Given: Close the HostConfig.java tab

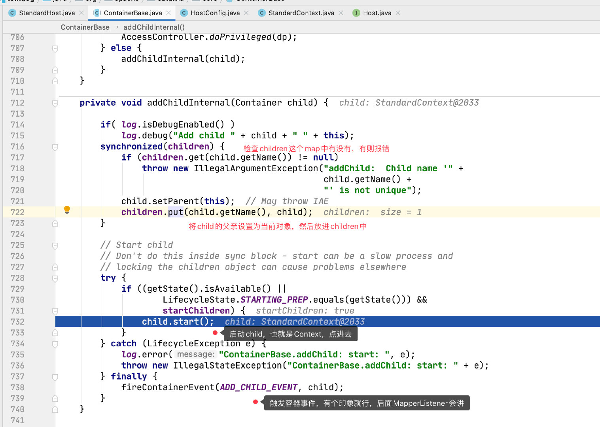Looking at the screenshot, I should click(x=246, y=13).
